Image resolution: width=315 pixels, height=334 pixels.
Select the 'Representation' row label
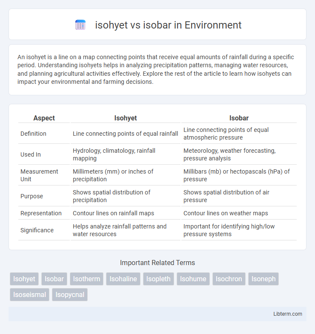(x=41, y=213)
